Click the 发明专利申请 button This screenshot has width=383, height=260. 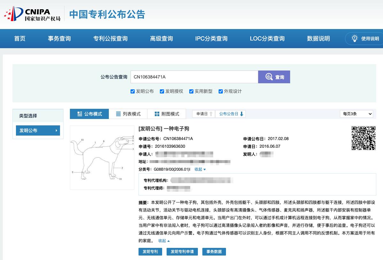(182, 252)
